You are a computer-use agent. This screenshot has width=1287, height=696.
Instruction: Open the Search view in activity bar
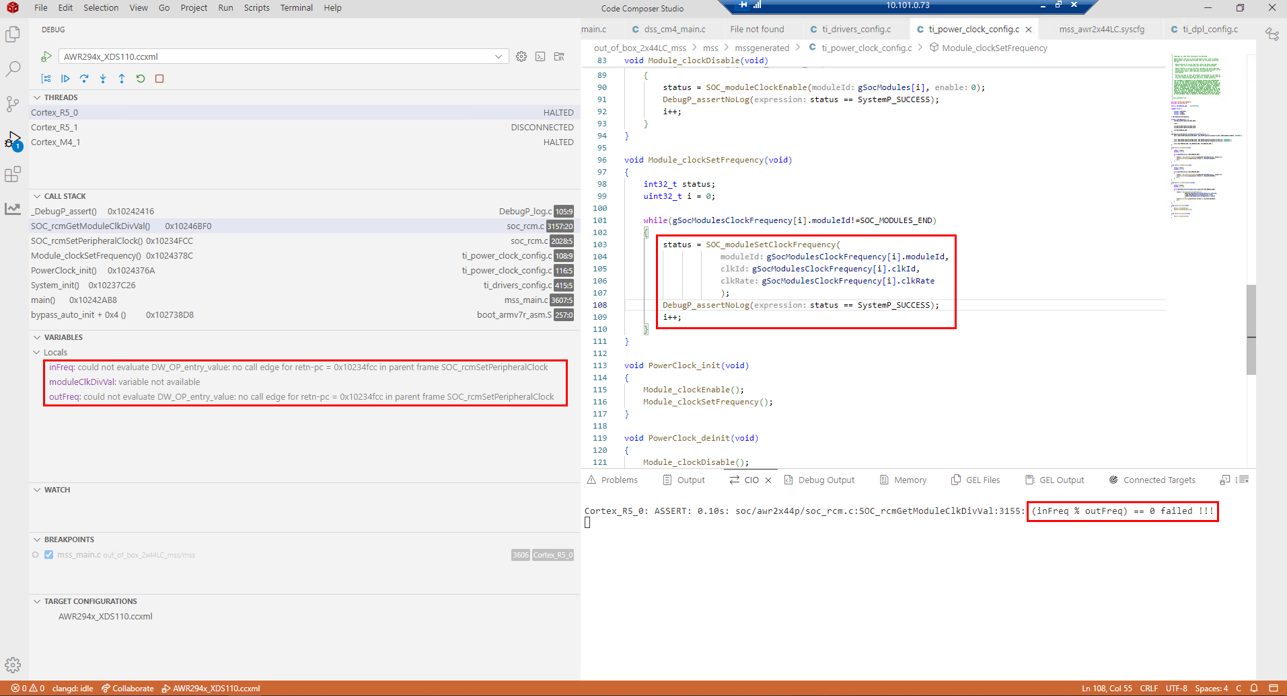pyautogui.click(x=13, y=69)
